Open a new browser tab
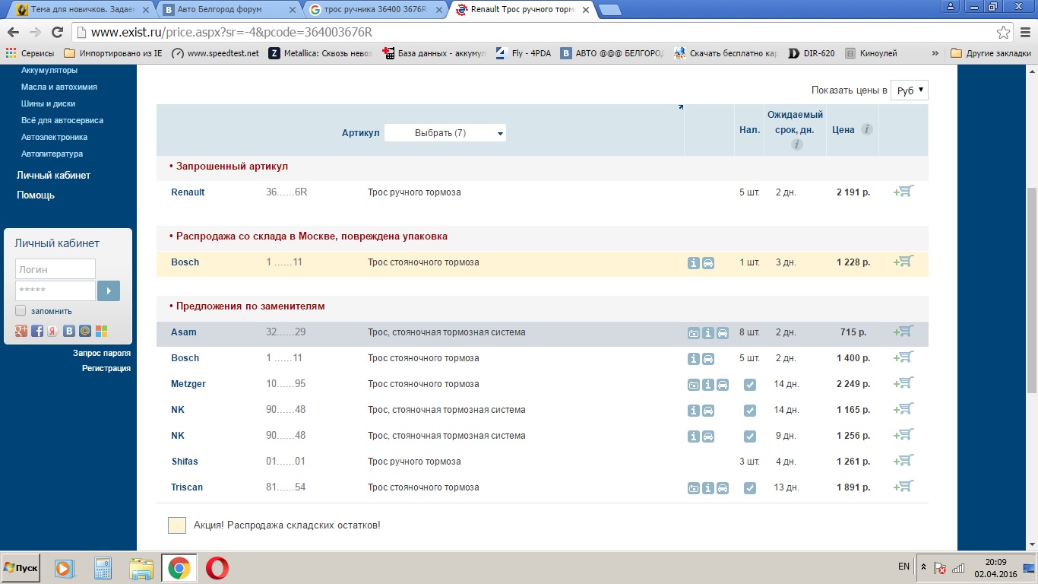This screenshot has height=584, width=1038. 610,11
